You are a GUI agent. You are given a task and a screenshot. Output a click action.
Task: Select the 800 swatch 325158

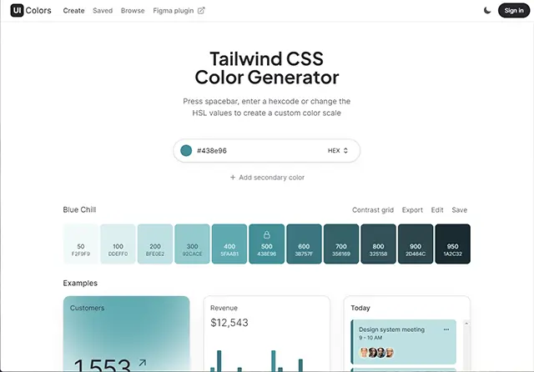click(x=378, y=244)
